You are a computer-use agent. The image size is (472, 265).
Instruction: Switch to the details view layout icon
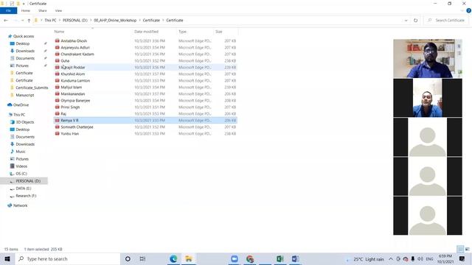460,249
